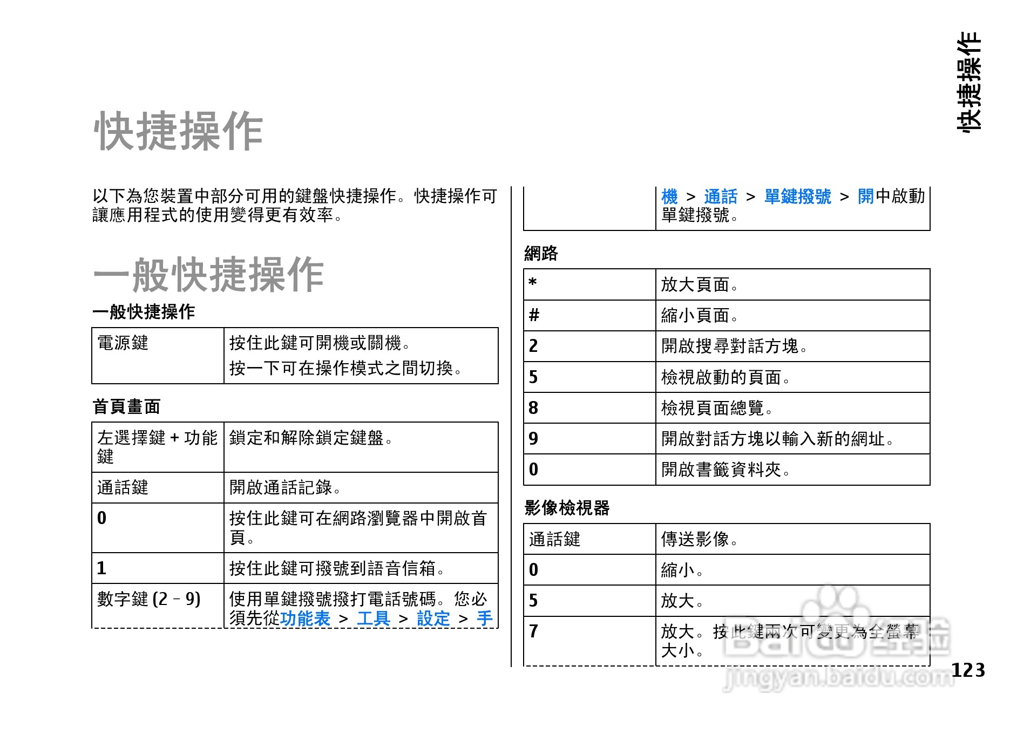The height and width of the screenshot is (734, 1017).
Task: Click the 7 key cell in 影像檢視器
Action: pyautogui.click(x=589, y=641)
